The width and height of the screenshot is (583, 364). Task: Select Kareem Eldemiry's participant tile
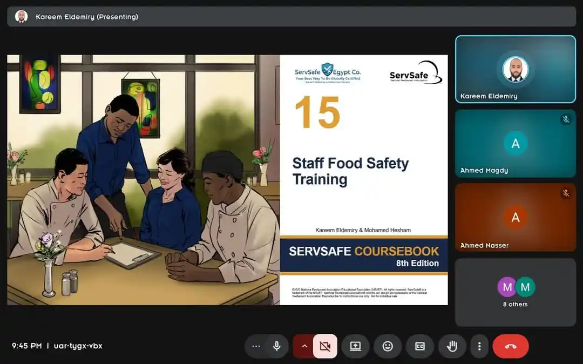516,69
